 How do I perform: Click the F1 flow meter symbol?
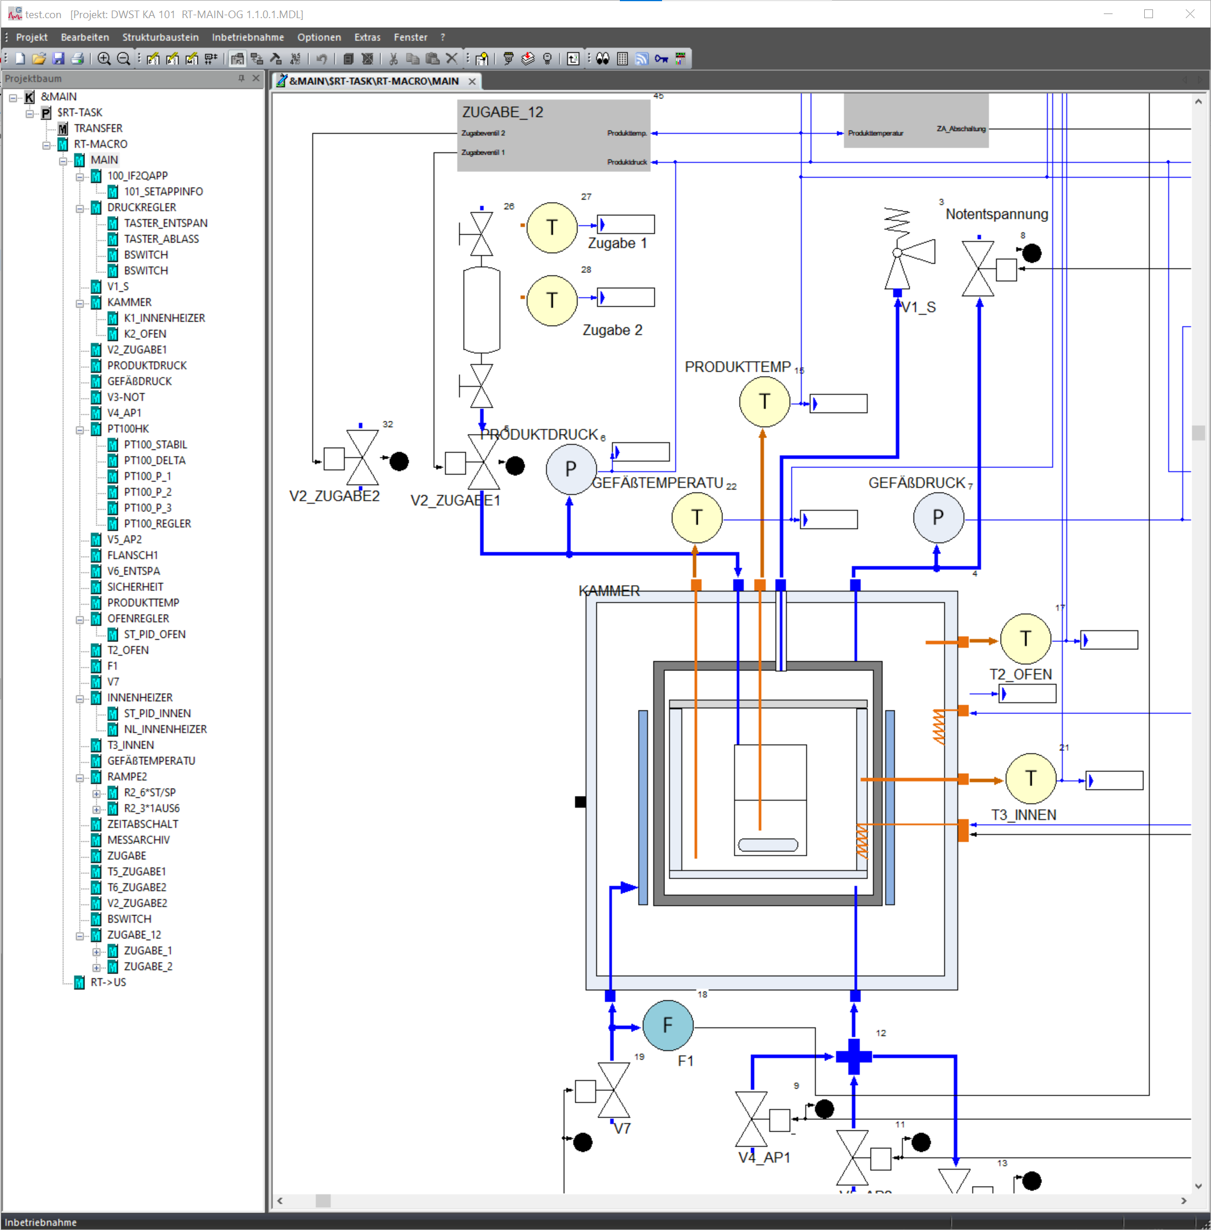click(668, 1024)
